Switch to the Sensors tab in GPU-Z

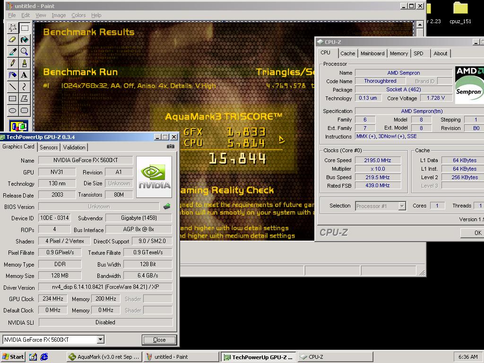click(x=49, y=147)
